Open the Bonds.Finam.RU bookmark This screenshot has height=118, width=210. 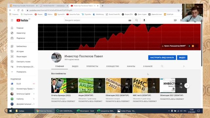click(113, 14)
